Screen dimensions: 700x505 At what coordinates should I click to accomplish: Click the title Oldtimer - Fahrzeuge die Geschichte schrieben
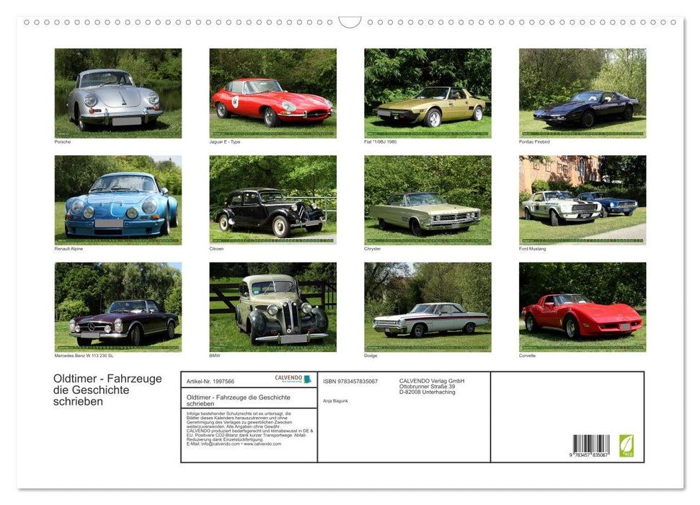[x=106, y=390]
